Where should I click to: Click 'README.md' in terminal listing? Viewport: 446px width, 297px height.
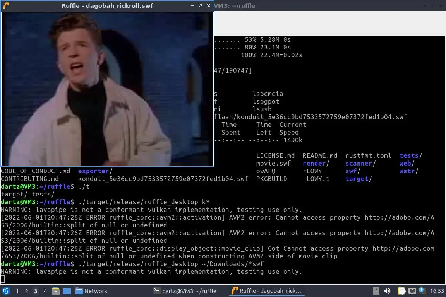pos(320,156)
